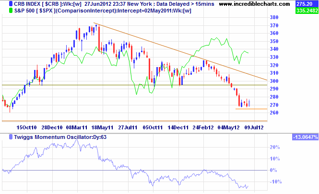This screenshot has width=319, height=194.
Task: Select the S&P 500 comparison legend text
Action: (103, 11)
